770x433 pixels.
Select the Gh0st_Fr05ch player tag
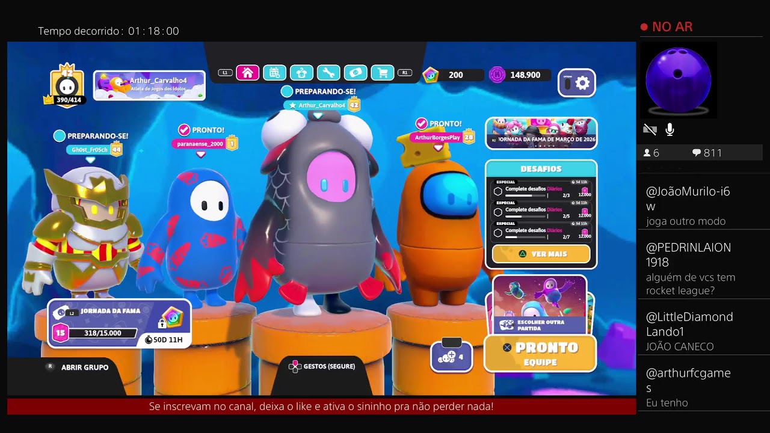90,150
